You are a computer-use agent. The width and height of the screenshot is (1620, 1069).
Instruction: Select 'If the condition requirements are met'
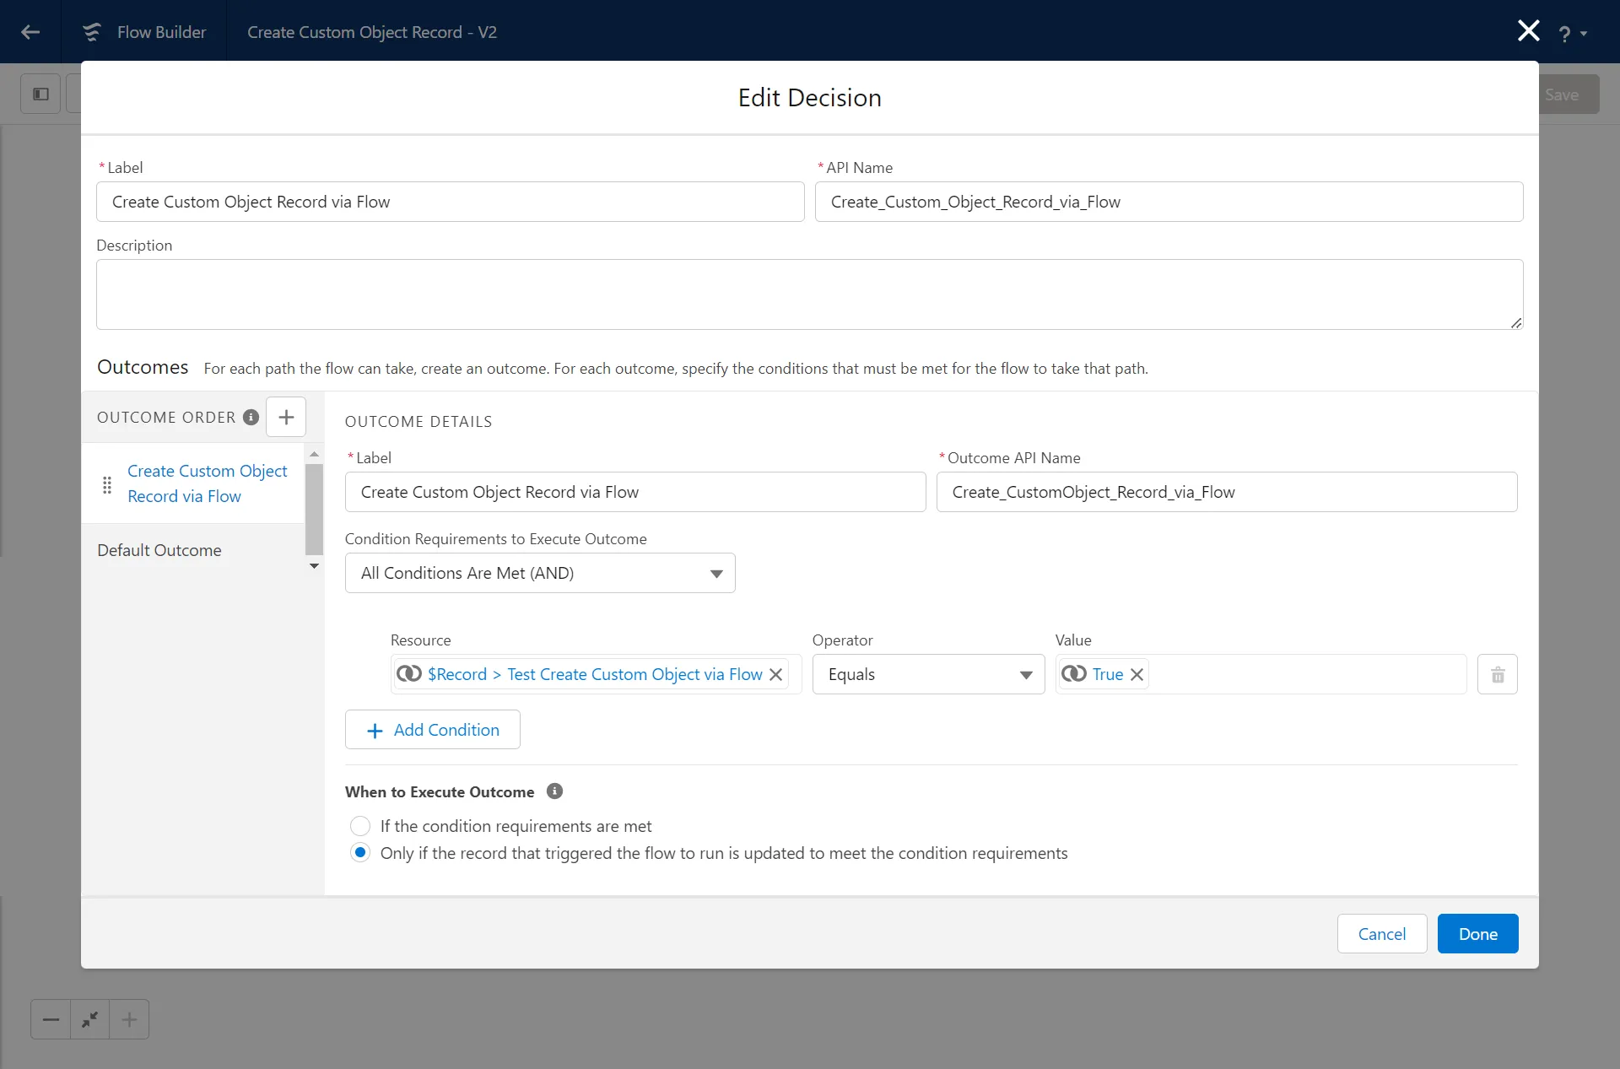tap(360, 826)
